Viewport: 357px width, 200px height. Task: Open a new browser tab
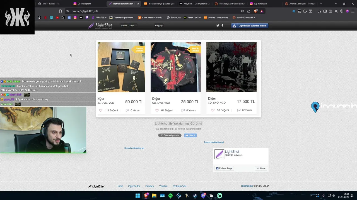pyautogui.click(x=321, y=4)
